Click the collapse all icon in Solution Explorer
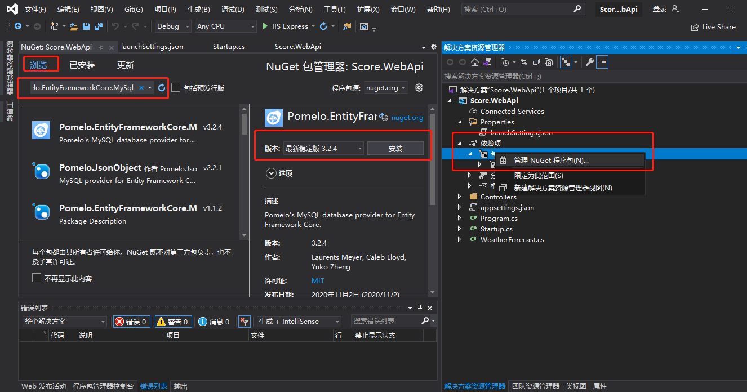Screen dimensions: 747x392 tap(536, 62)
